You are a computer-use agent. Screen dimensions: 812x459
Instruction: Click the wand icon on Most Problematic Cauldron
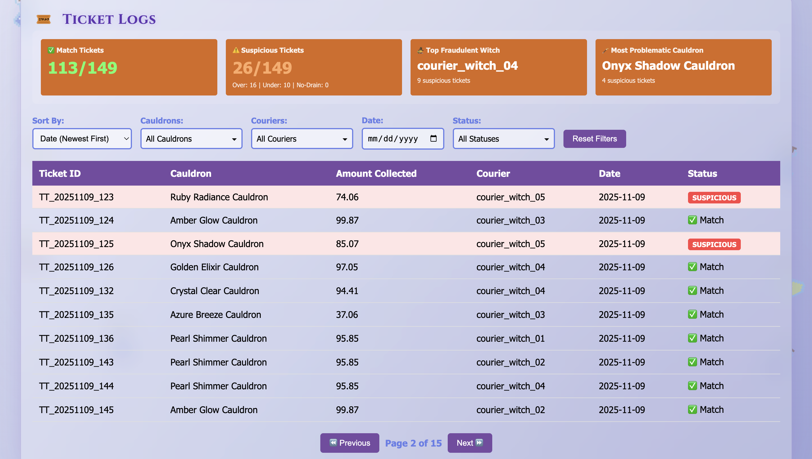(605, 50)
